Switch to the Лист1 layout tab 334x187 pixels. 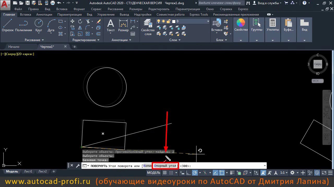pyautogui.click(x=28, y=171)
